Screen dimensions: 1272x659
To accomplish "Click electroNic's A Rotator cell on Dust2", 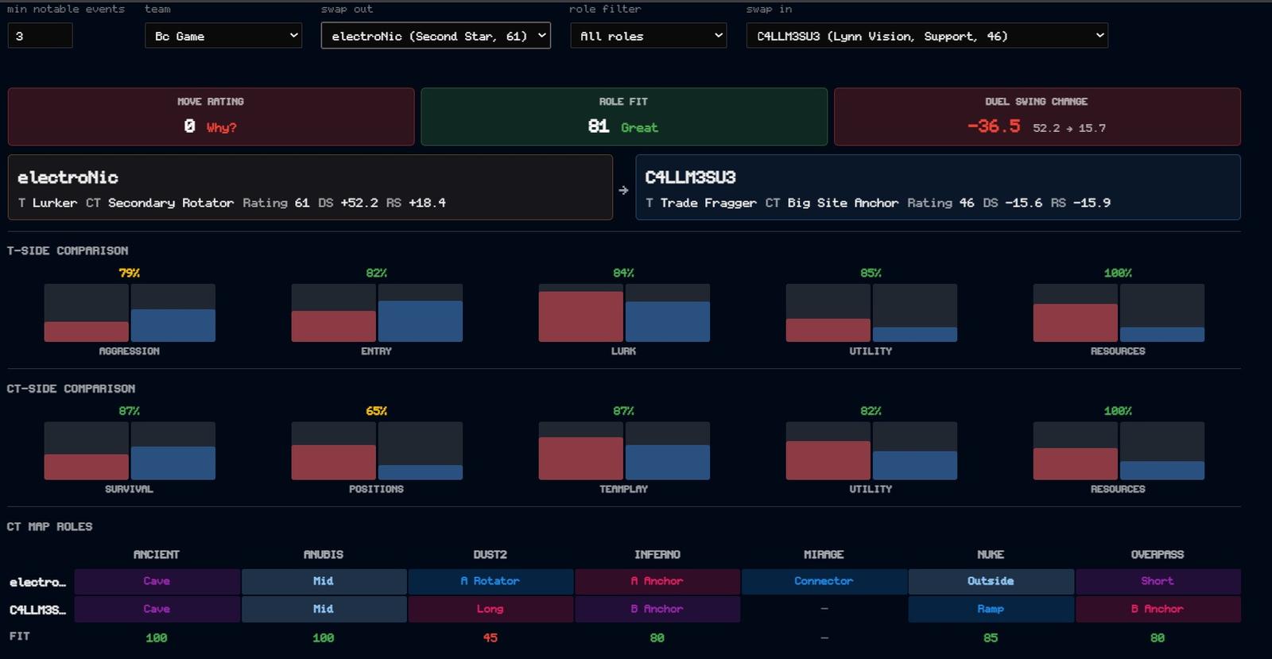I will point(491,581).
